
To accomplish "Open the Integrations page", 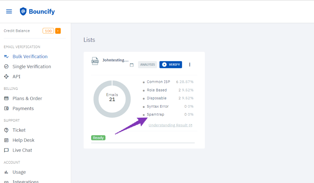I will [25, 181].
